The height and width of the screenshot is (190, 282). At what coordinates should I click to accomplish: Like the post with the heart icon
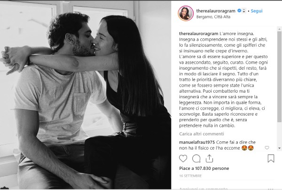pos(183,159)
